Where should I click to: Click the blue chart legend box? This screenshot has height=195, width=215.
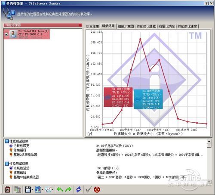click(x=148, y=99)
